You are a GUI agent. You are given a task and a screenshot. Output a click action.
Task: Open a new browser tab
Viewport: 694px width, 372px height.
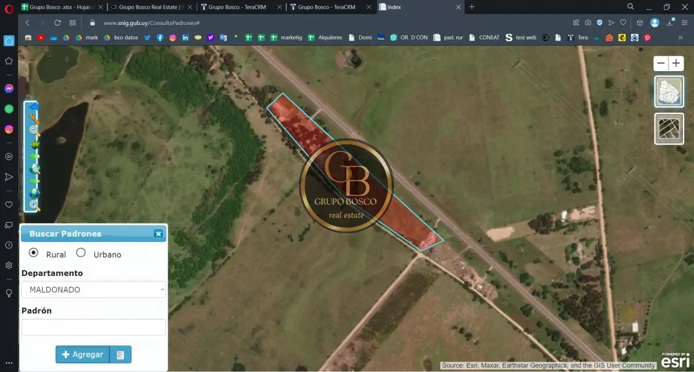pos(472,7)
